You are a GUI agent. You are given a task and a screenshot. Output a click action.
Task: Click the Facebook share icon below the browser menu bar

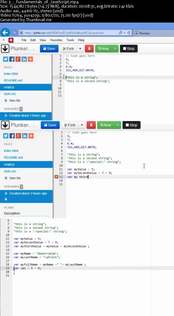point(12,59)
